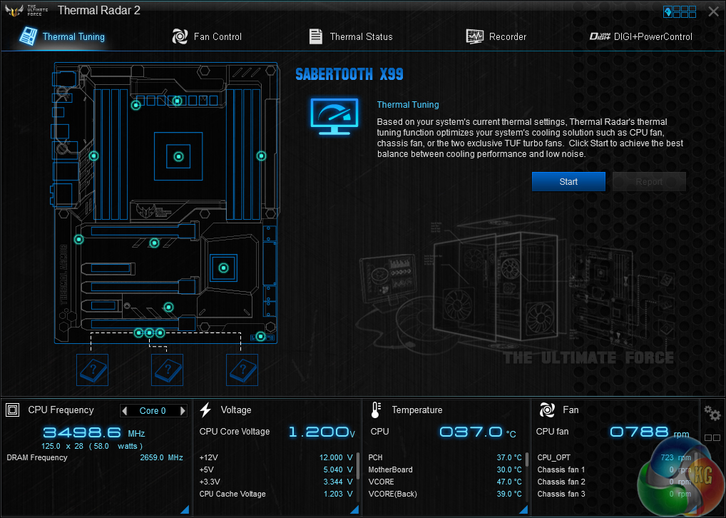The width and height of the screenshot is (726, 518).
Task: Click the sensor dot right of the right DIMM slots
Action: click(262, 156)
